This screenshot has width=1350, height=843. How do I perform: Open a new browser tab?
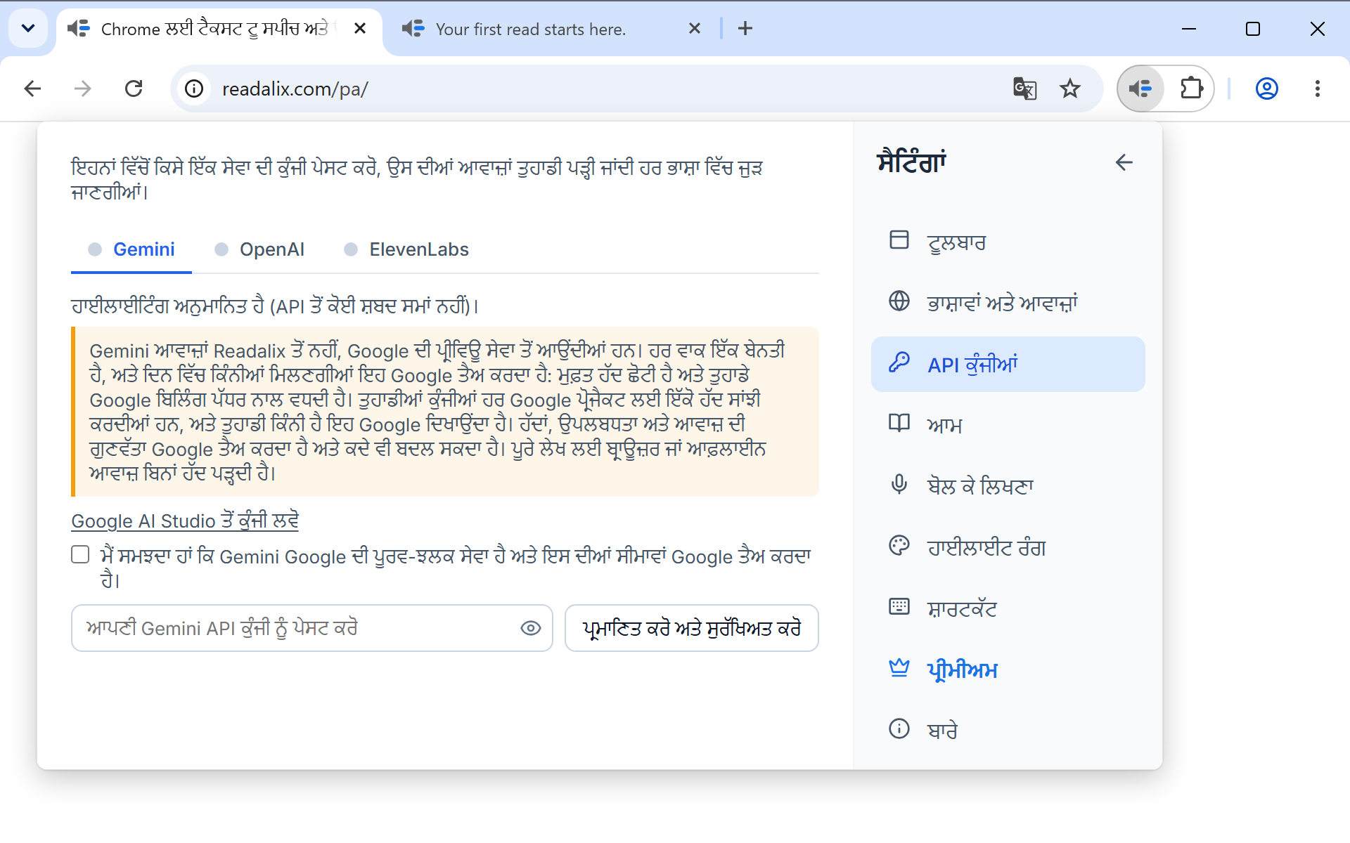click(x=745, y=28)
